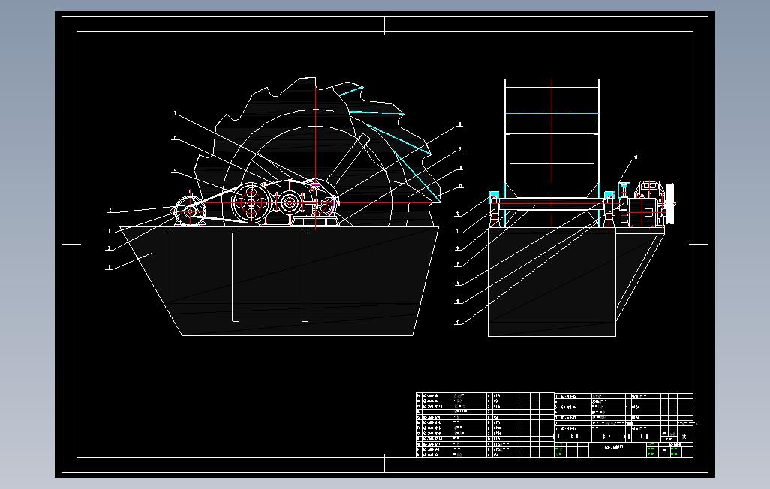Click the topmost cyan bucket blade line
Screen dimensions: 770x489
tap(350, 90)
